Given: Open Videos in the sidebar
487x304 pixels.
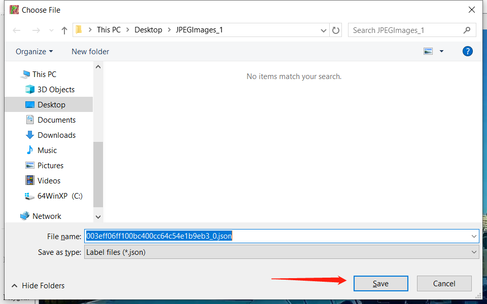Looking at the screenshot, I should click(49, 180).
